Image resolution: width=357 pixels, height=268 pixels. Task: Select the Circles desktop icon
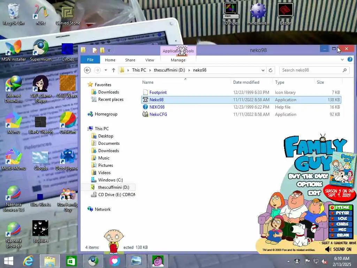[68, 52]
